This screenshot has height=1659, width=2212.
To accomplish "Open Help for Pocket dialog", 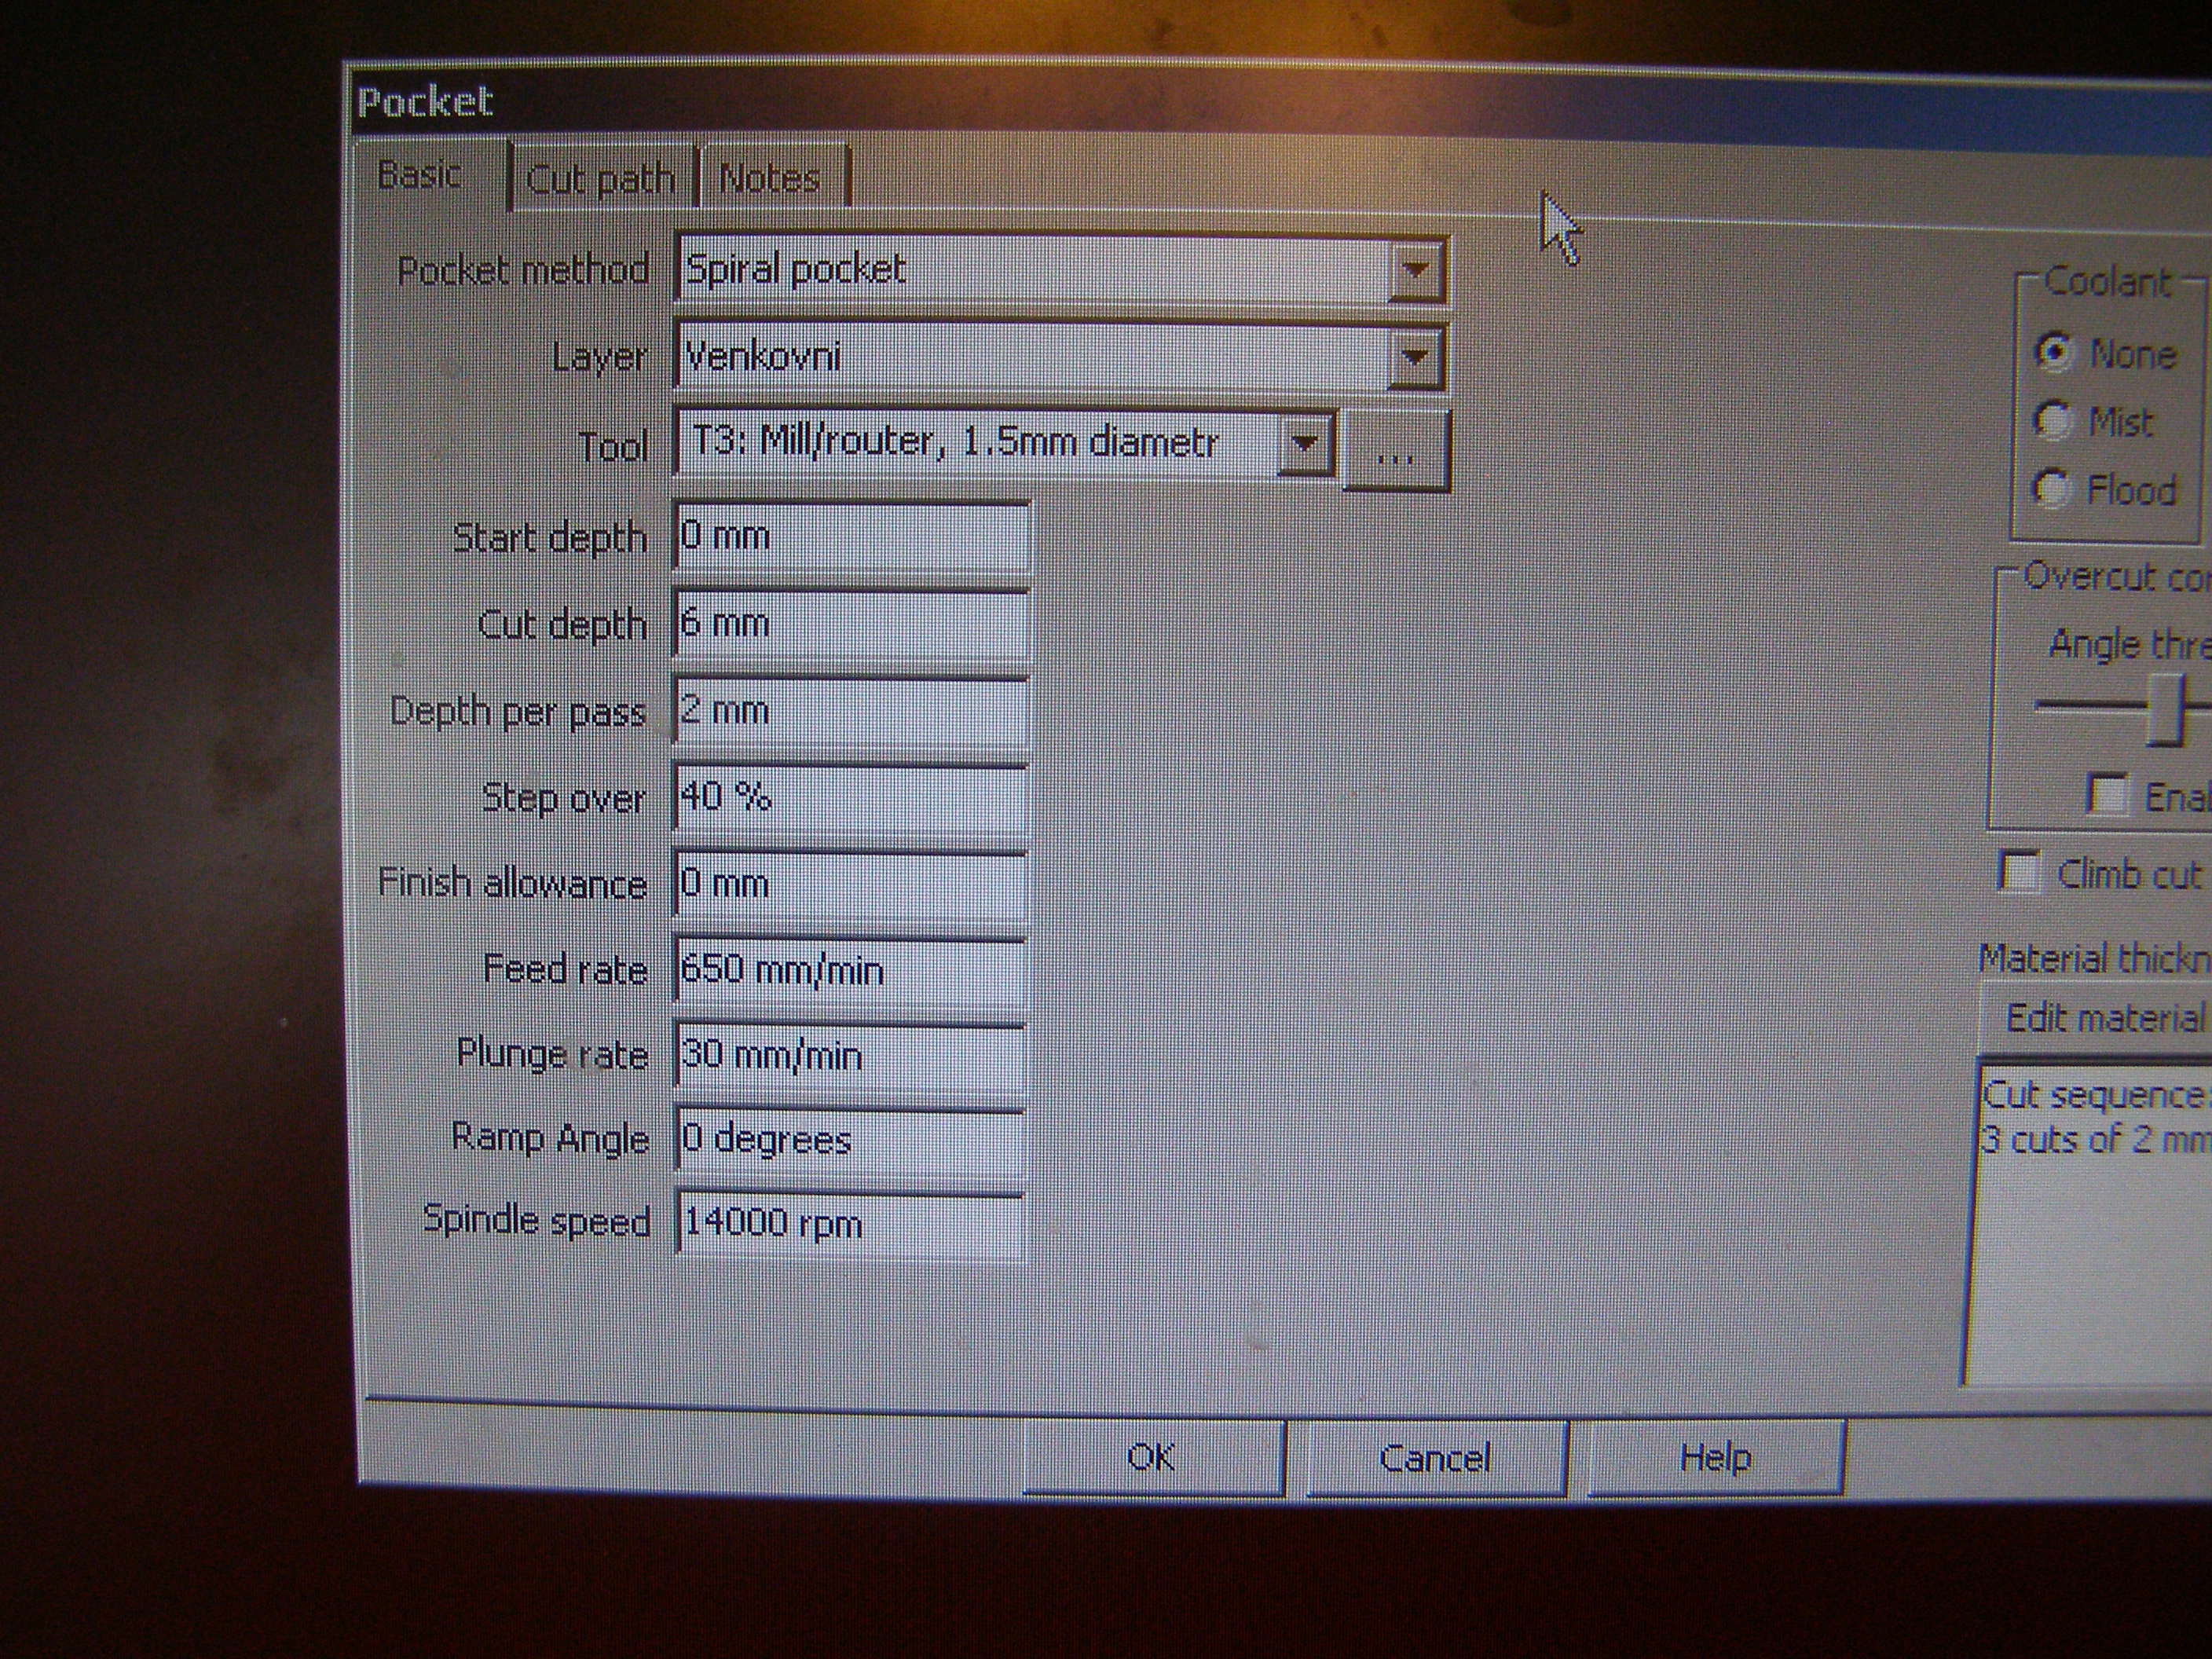I will point(1715,1458).
